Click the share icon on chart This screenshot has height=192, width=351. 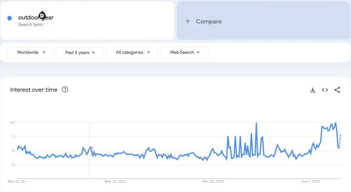337,90
